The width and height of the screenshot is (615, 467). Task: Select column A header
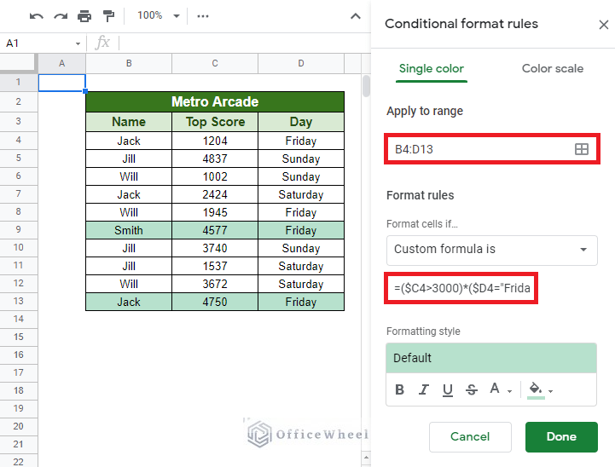[x=62, y=63]
